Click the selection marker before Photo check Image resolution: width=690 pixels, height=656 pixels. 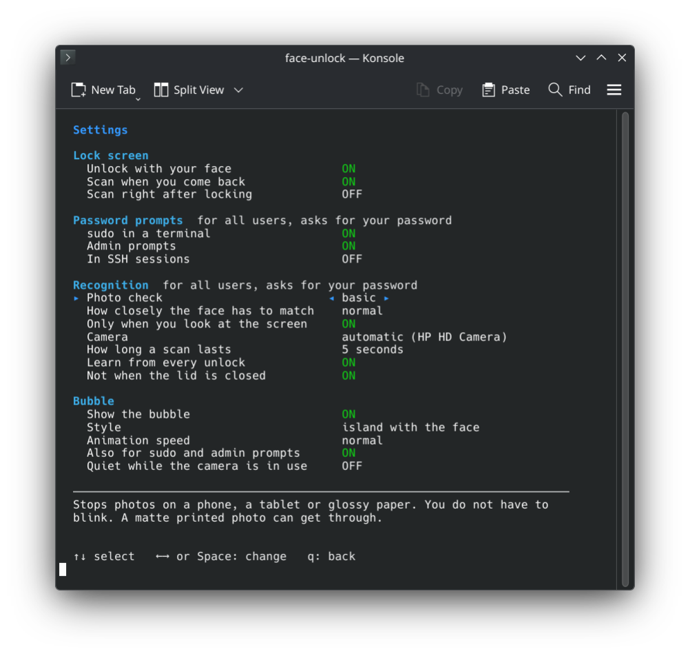76,298
